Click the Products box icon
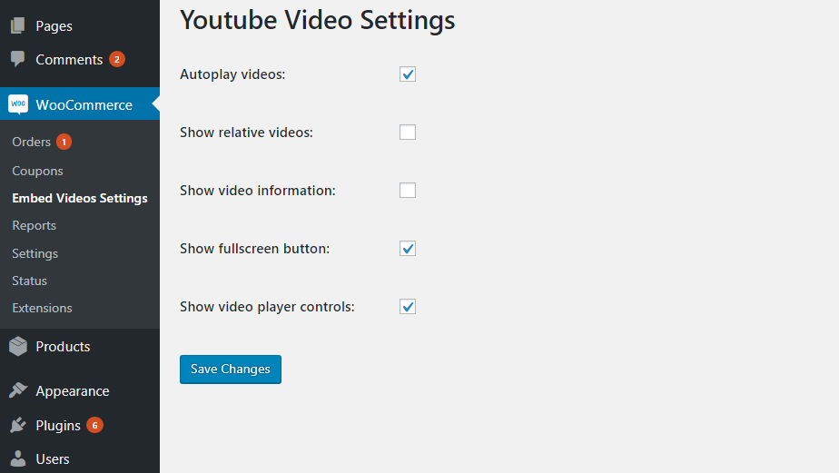Screen dimensions: 839x473 [x=18, y=346]
